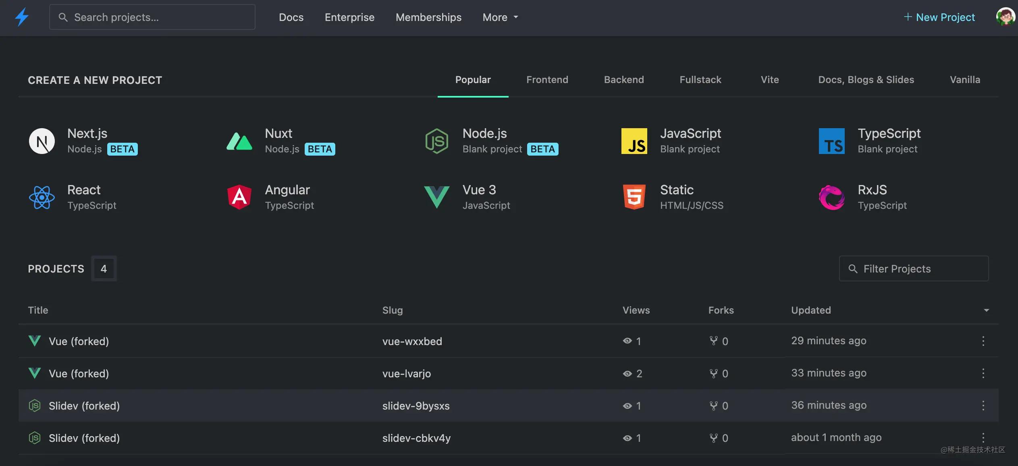Open the Docs navigation link
This screenshot has height=466, width=1018.
tap(291, 17)
